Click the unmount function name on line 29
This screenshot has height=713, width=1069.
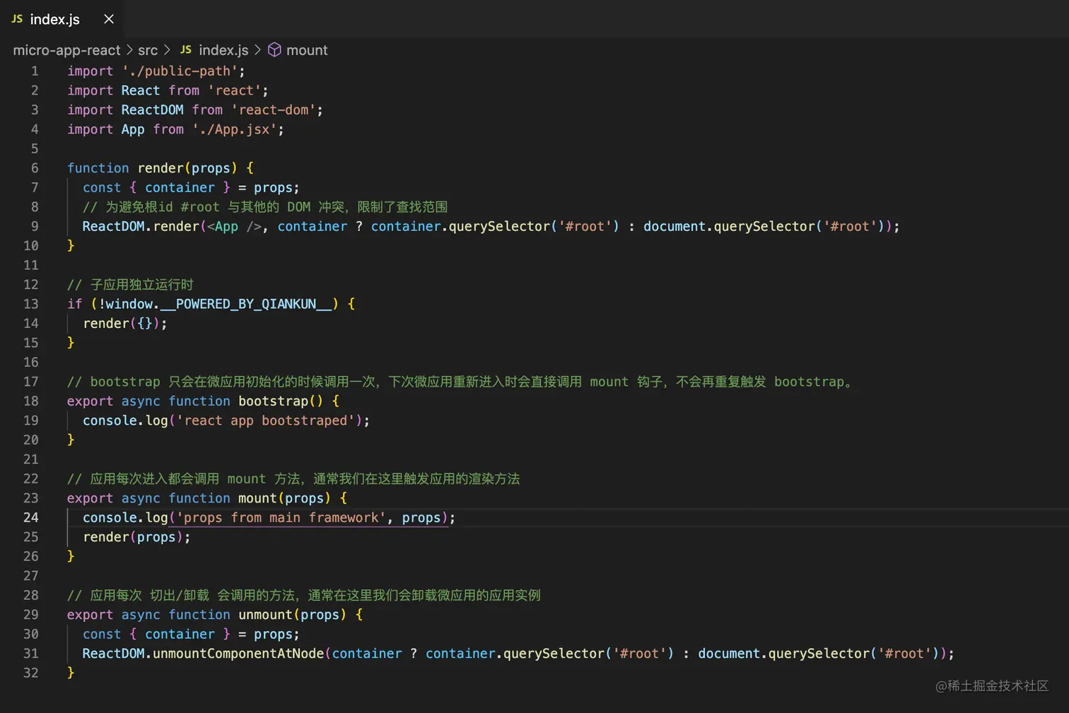(x=265, y=615)
